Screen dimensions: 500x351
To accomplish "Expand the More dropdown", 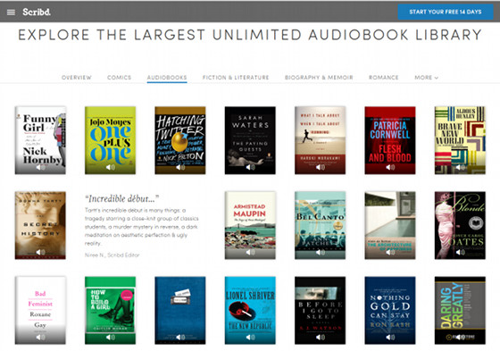I will coord(427,78).
